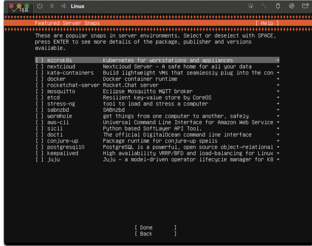Image resolution: width=312 pixels, height=246 pixels.
Task: Select the slcli snap name
Action: tap(55, 128)
